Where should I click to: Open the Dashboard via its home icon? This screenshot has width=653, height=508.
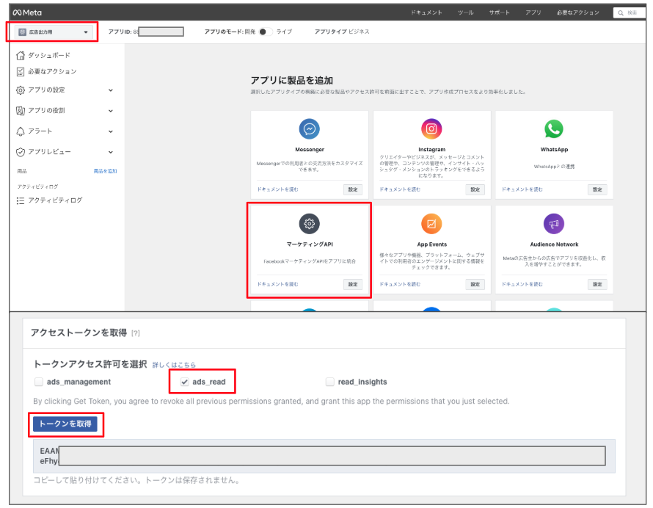(21, 56)
